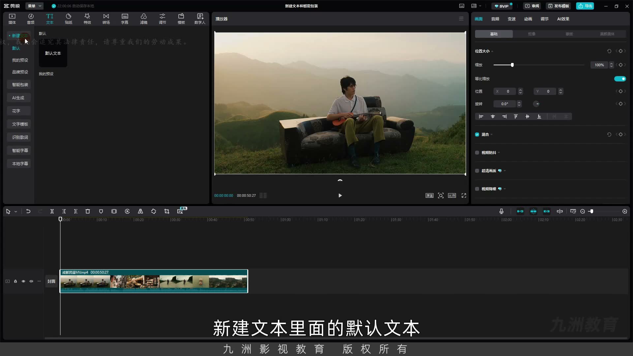
Task: Click the 审阅 review button
Action: [x=532, y=6]
